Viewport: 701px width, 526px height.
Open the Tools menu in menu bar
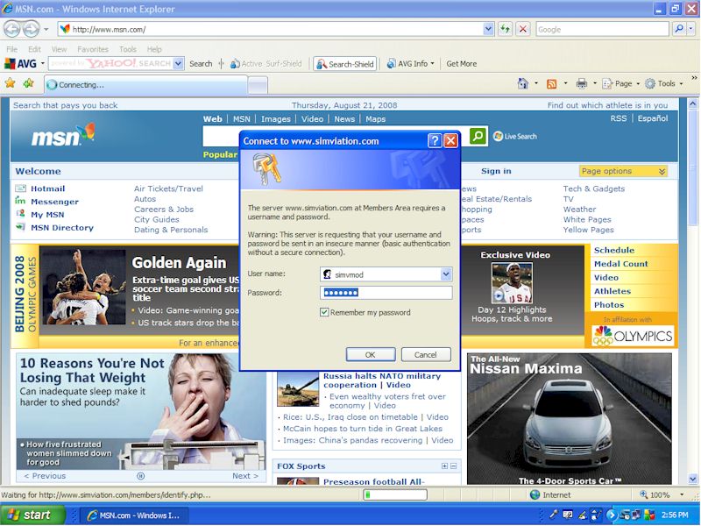coord(128,49)
